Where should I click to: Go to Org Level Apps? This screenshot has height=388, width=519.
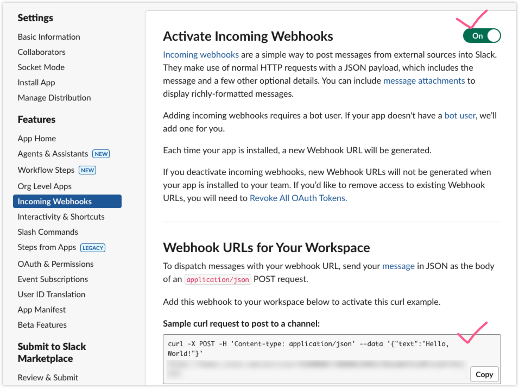click(45, 186)
